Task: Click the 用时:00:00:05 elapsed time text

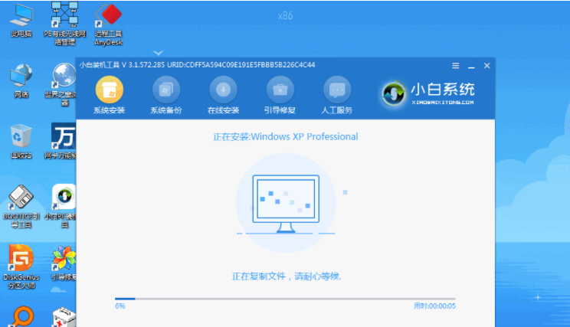Action: click(x=434, y=306)
